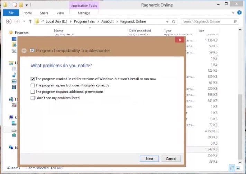Check 'worked in earlier versions of Windows' option
Image resolution: width=246 pixels, height=174 pixels.
(x=33, y=79)
